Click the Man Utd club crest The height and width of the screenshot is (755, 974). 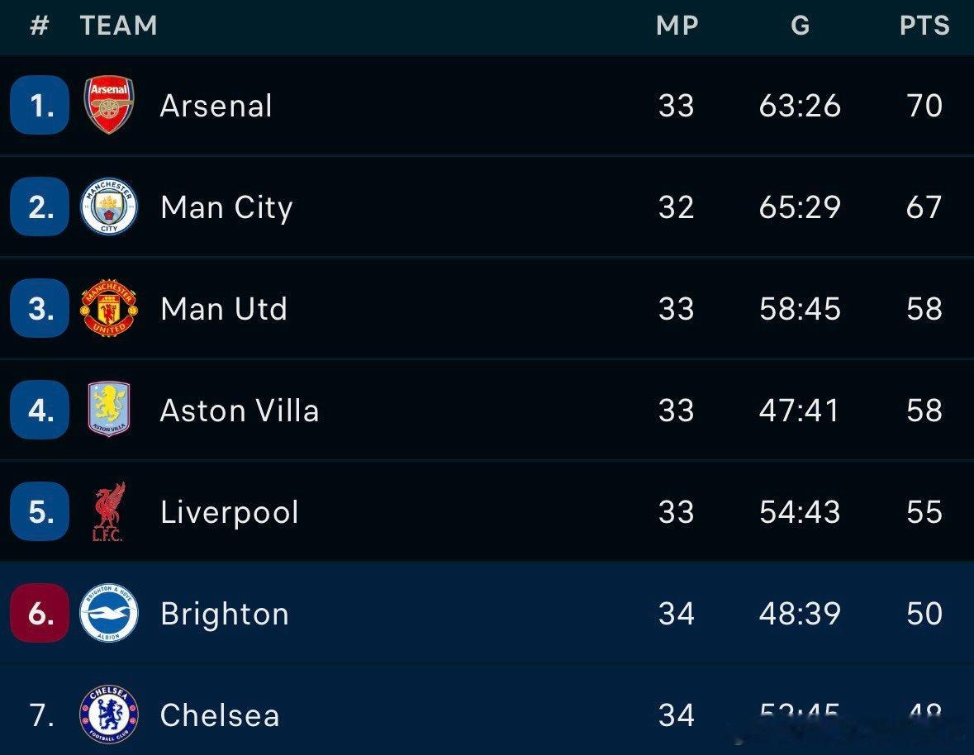pos(109,308)
